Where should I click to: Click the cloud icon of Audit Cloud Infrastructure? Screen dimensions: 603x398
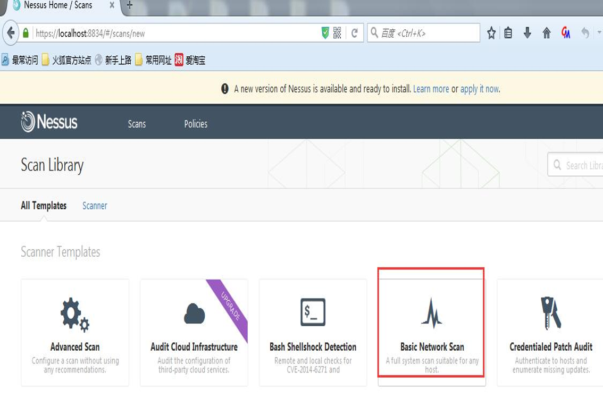tap(194, 314)
